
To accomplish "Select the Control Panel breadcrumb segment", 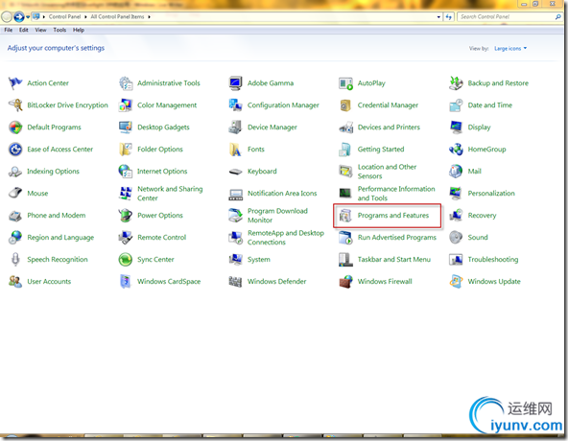I will (64, 17).
